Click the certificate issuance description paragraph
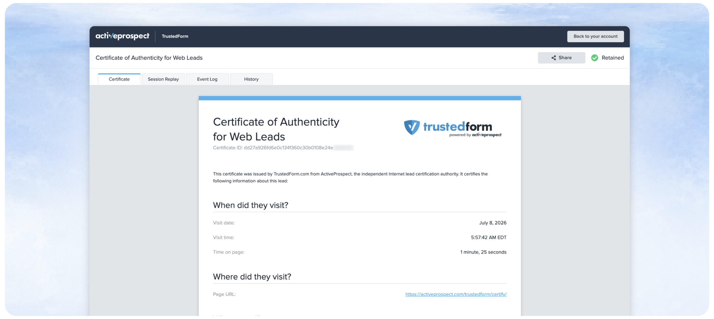The height and width of the screenshot is (319, 714). 350,177
